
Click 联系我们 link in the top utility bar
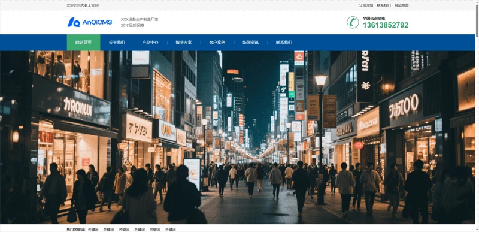384,5
